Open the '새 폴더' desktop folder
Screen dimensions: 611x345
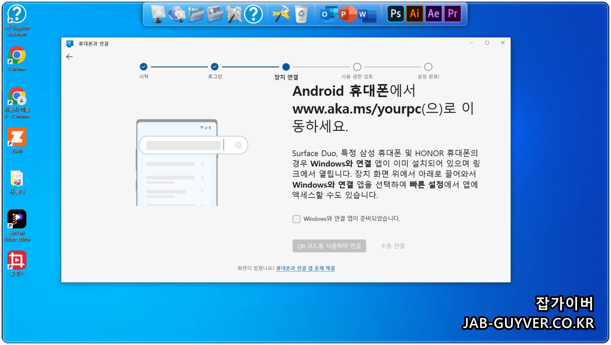point(17,182)
